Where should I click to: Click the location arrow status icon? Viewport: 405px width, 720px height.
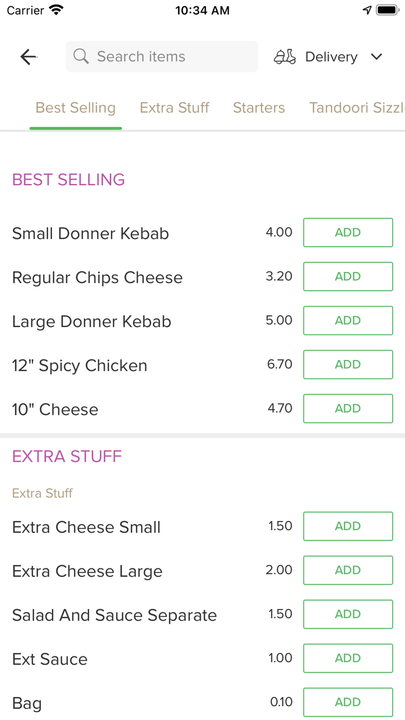(x=367, y=9)
